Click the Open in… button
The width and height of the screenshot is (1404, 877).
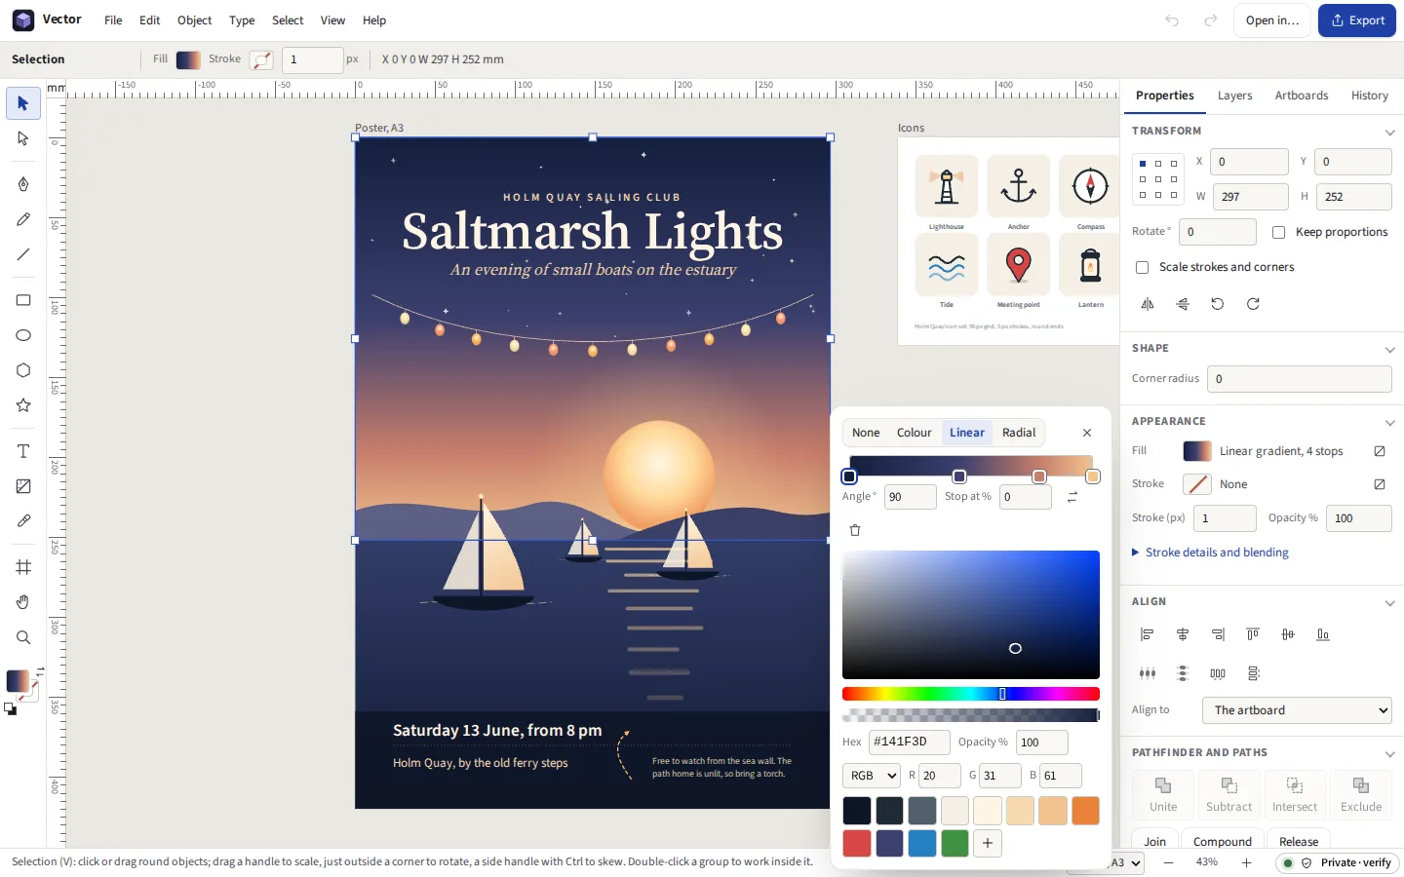(x=1272, y=20)
